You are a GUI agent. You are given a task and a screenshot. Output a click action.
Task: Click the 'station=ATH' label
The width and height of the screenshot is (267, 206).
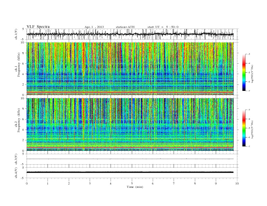click(x=125, y=27)
